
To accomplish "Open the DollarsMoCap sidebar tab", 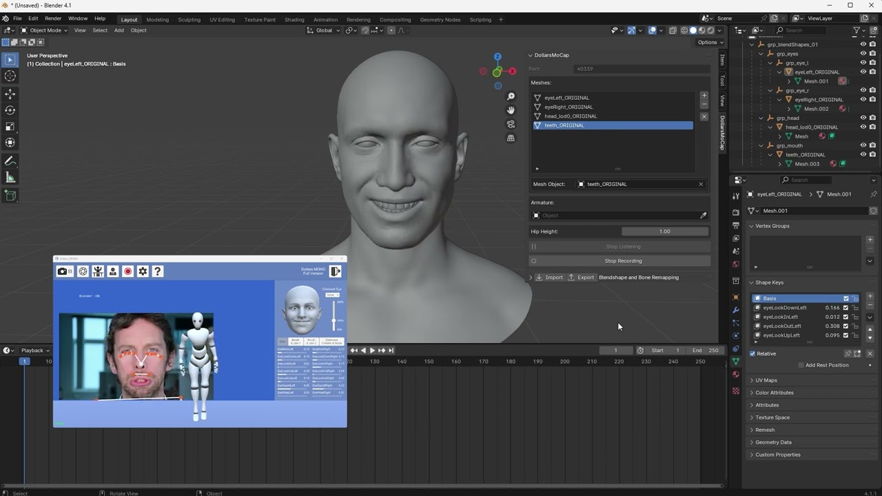I will [722, 132].
